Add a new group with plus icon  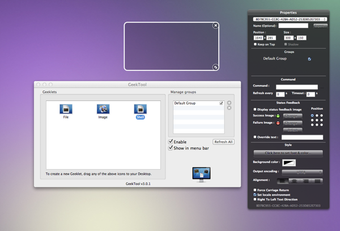(229, 103)
